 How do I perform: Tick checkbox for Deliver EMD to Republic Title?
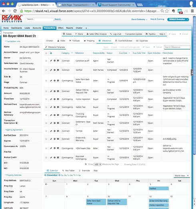[x=46, y=91]
